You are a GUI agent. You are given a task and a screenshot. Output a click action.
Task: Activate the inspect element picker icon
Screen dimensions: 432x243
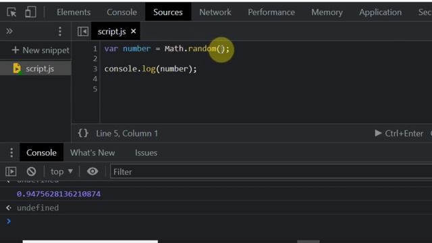(11, 12)
